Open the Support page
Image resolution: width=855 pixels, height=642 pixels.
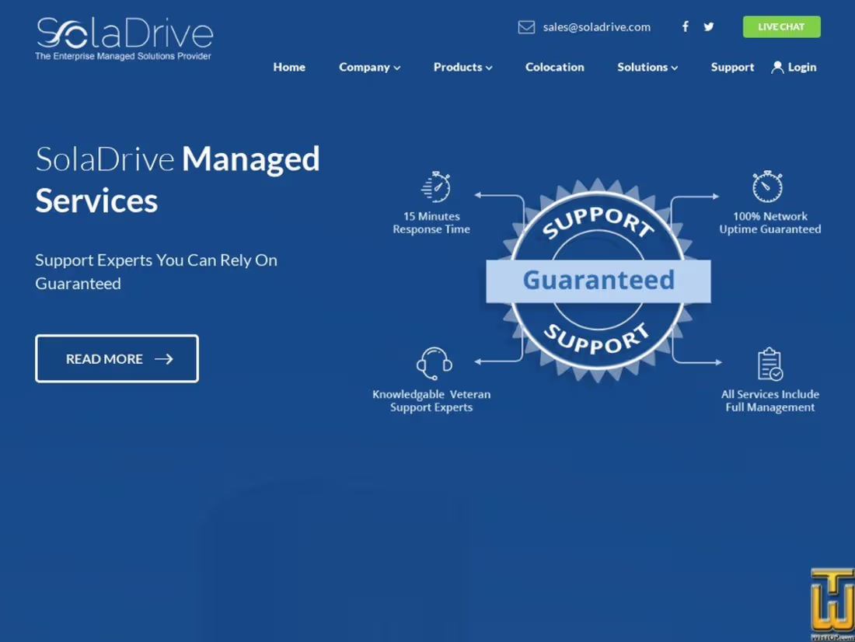(732, 67)
